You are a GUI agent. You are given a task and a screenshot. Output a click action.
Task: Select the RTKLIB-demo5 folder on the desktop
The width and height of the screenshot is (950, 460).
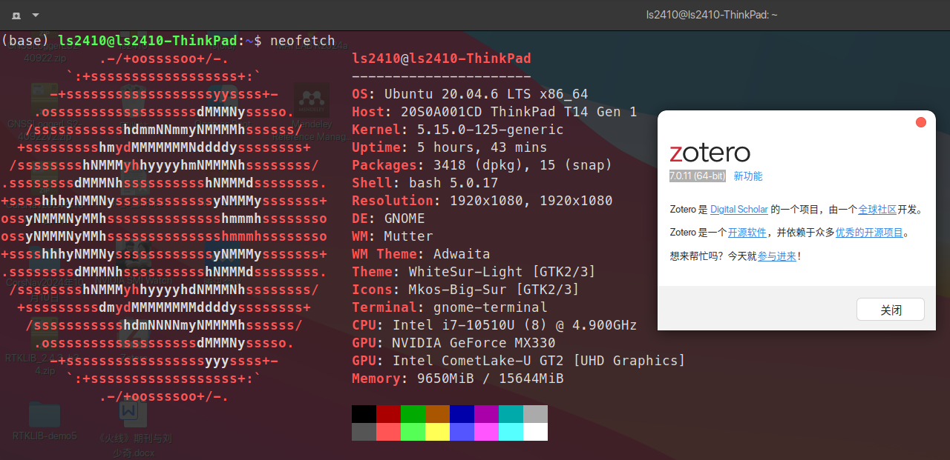(x=45, y=421)
